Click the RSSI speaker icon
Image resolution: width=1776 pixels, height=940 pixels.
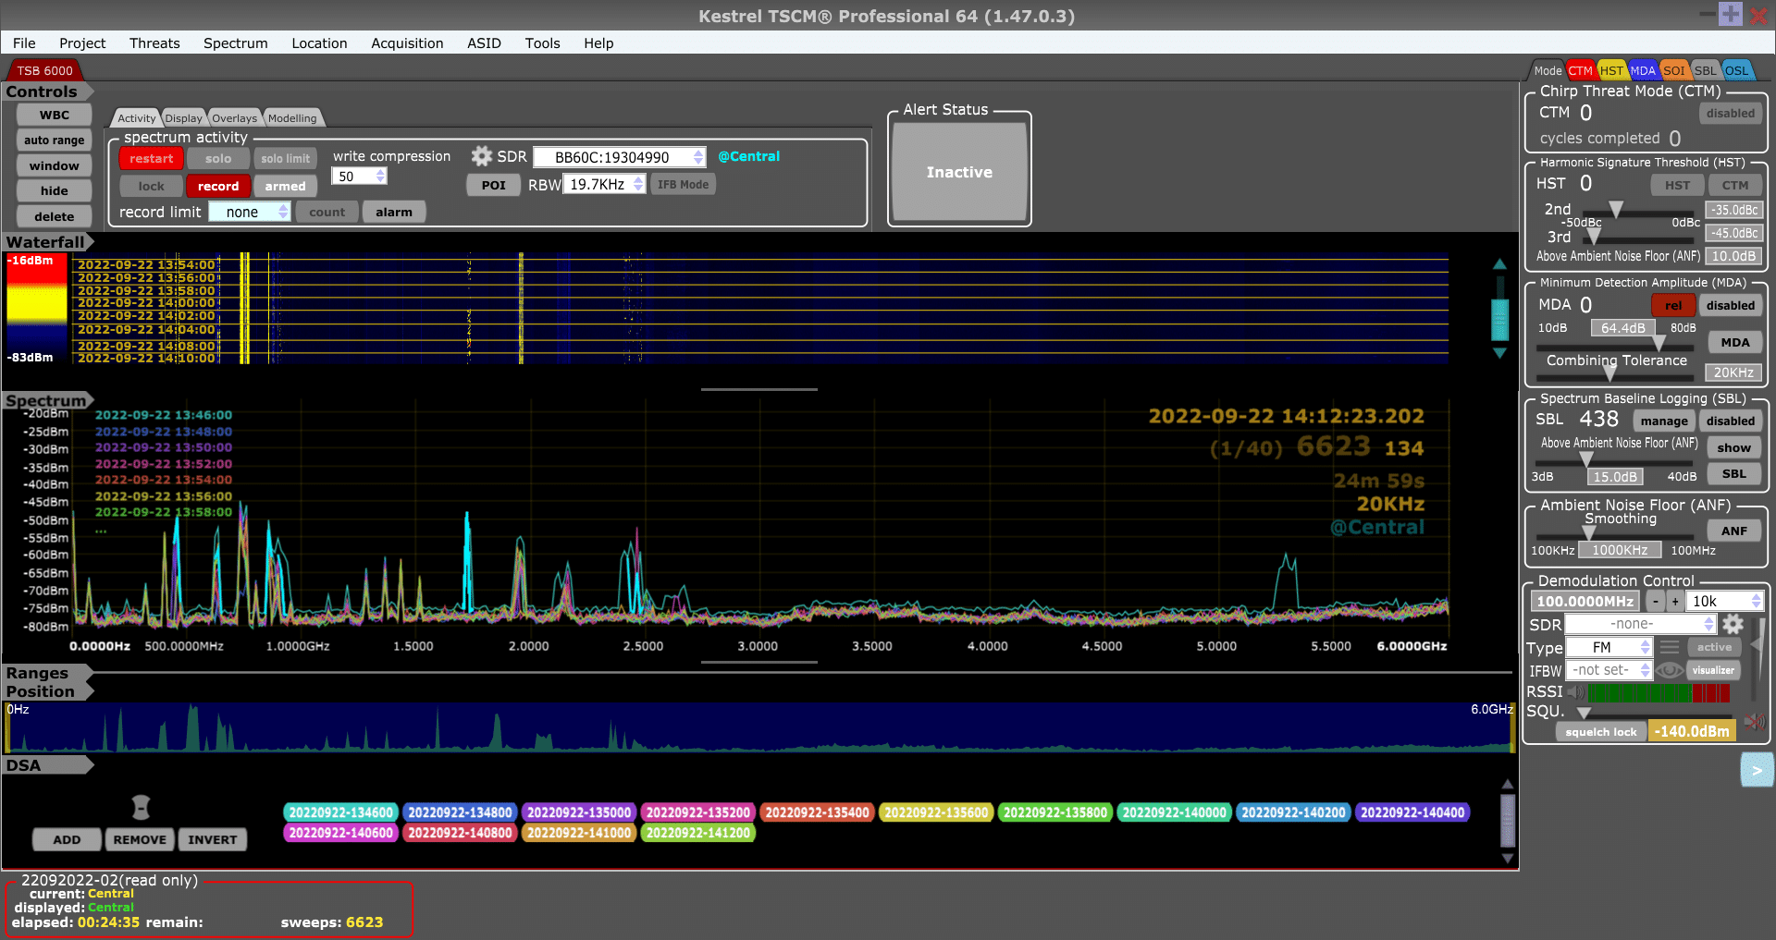[1578, 691]
